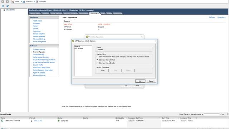The width and height of the screenshot is (229, 129).
Task: Click 'Create VMFS datastore' task name
Action: [x=12, y=121]
